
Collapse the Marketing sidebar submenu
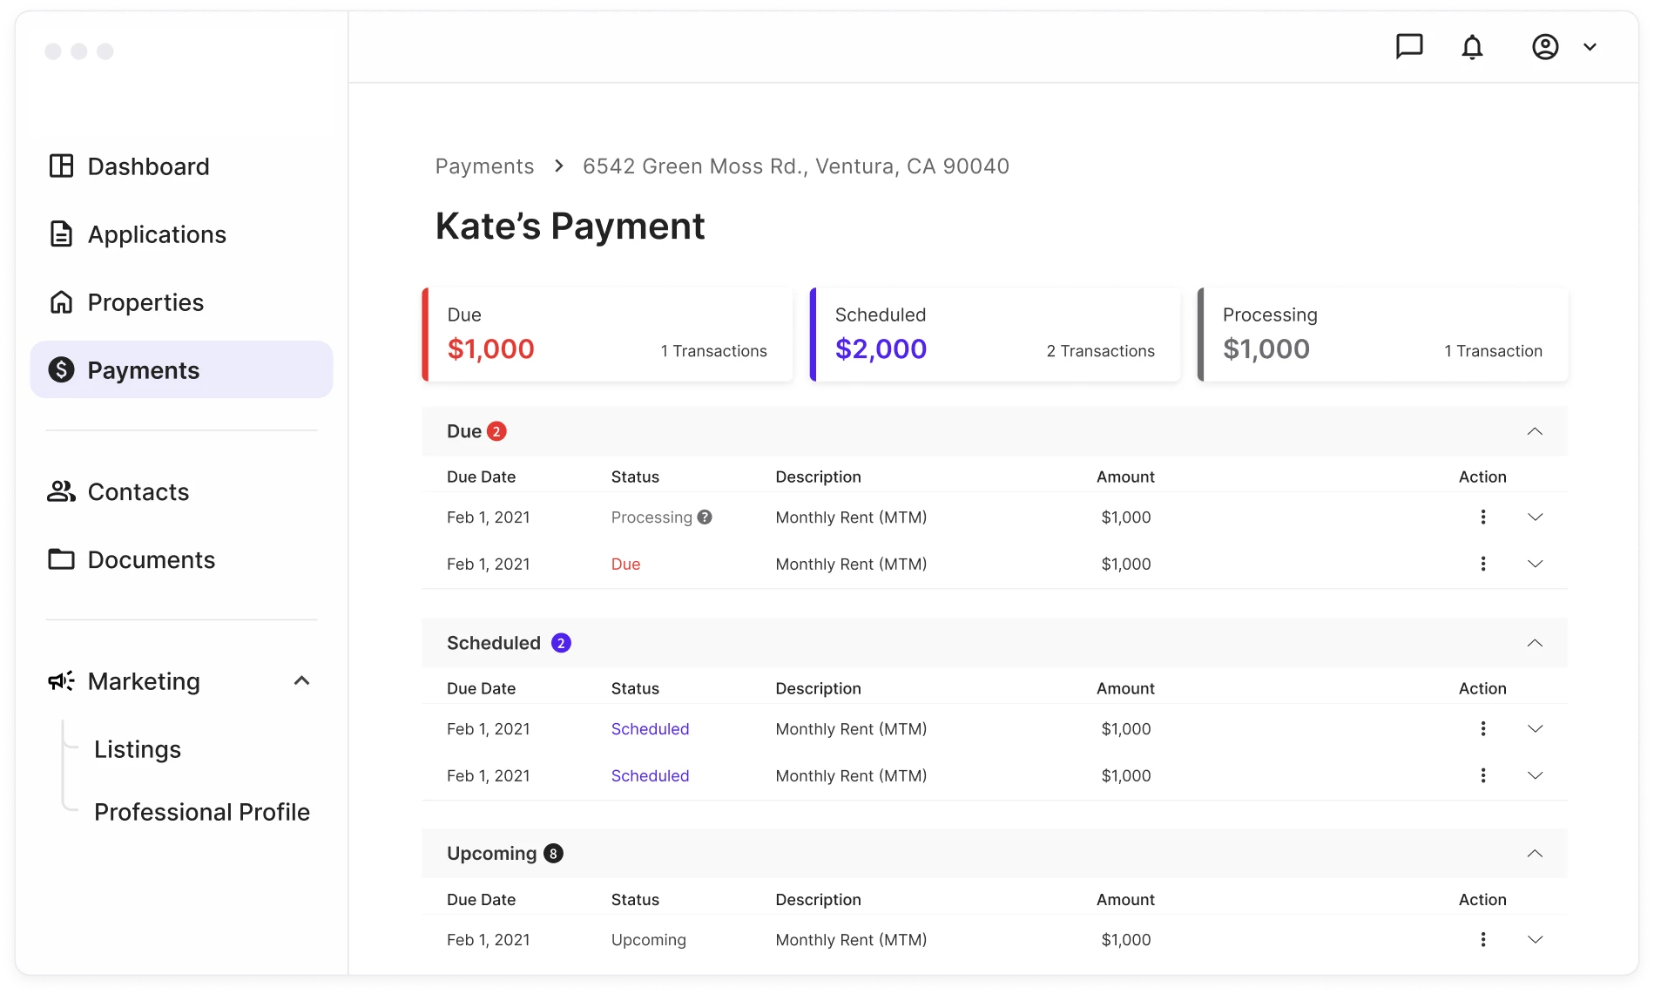click(301, 681)
